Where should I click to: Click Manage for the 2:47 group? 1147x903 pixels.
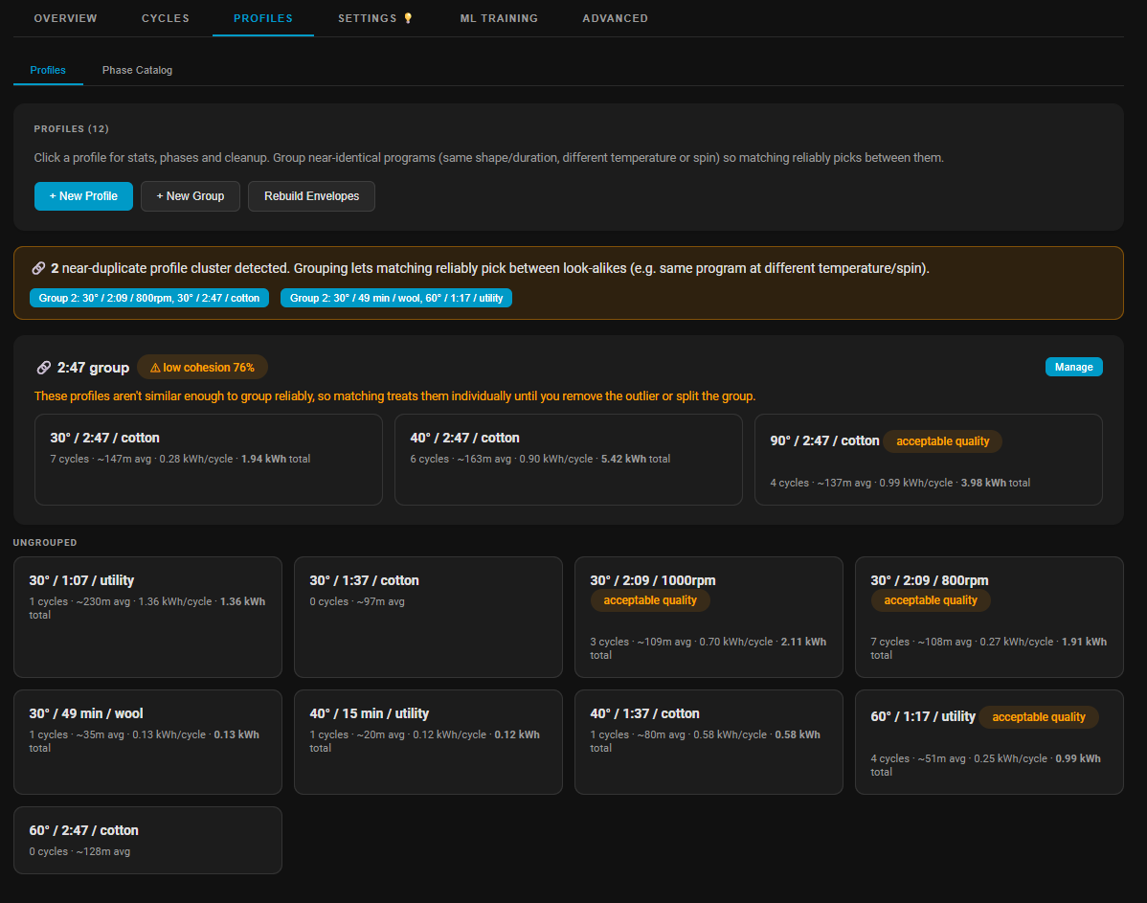(x=1074, y=367)
